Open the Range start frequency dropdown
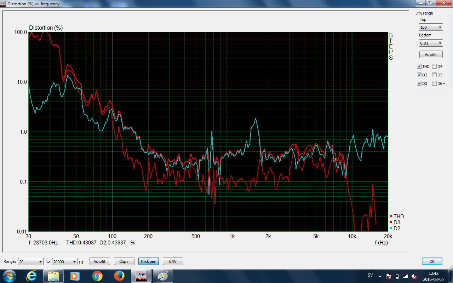453x283 pixels. pyautogui.click(x=31, y=261)
